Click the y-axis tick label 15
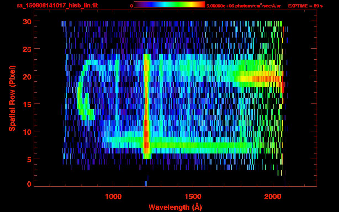Image resolution: width=339 pixels, height=212 pixels. click(27, 104)
